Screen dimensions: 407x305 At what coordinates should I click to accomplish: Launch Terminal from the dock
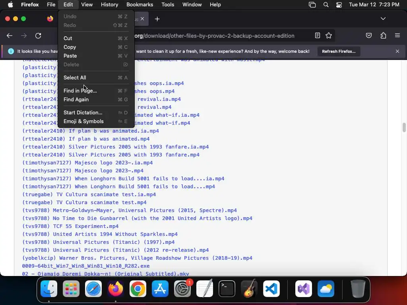pos(227,289)
